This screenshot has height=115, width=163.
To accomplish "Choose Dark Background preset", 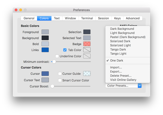I will point(128,29).
